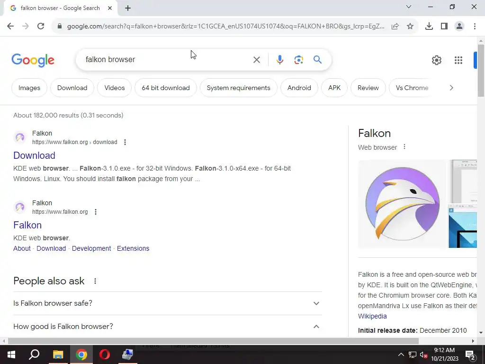Open options for falkon.org Falkon result
The image size is (485, 364).
[96, 212]
